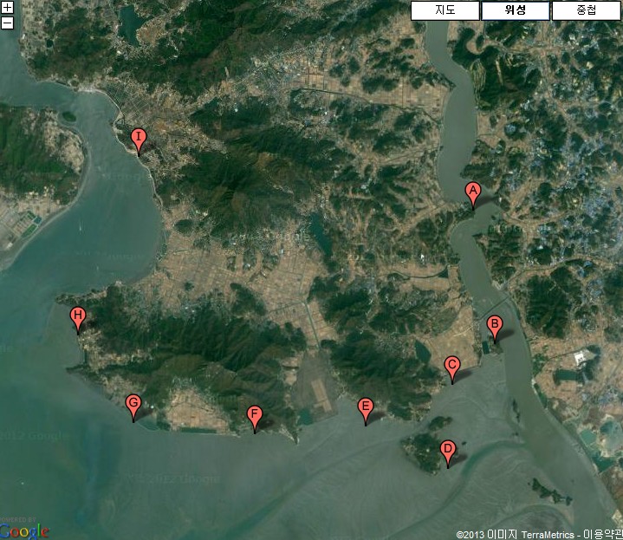Click map marker A near the river
This screenshot has height=540, width=623.
coord(473,196)
